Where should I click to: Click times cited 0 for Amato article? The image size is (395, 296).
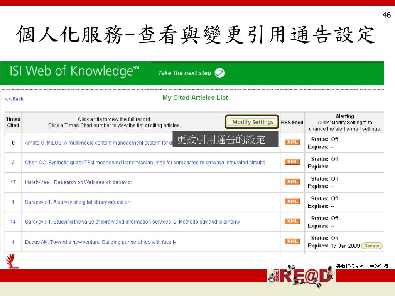(x=13, y=143)
